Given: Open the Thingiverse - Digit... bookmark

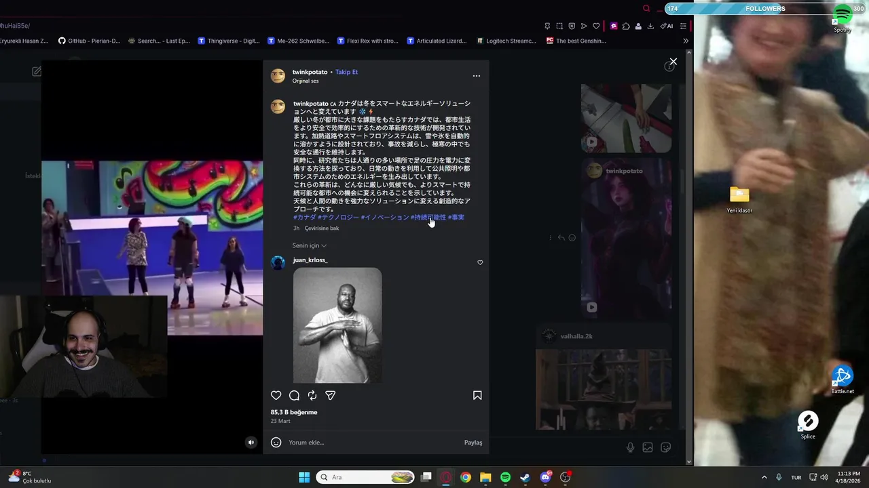Looking at the screenshot, I should pyautogui.click(x=229, y=41).
